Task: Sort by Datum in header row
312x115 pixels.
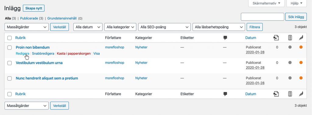Action: pos(251,38)
